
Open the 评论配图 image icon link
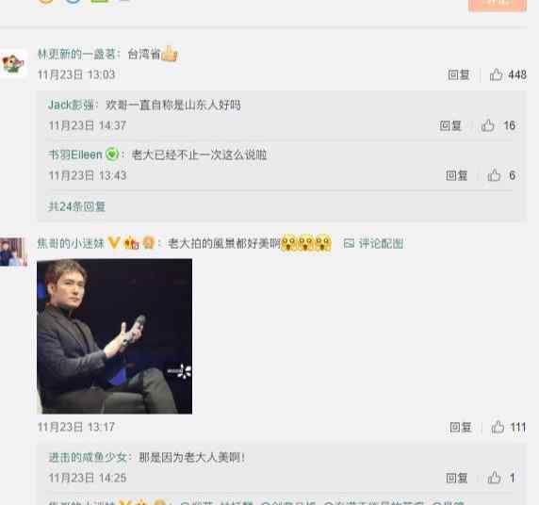click(373, 243)
